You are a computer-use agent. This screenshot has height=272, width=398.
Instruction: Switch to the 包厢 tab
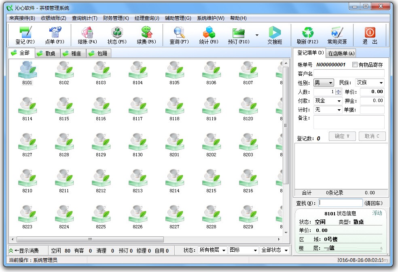tap(99, 53)
